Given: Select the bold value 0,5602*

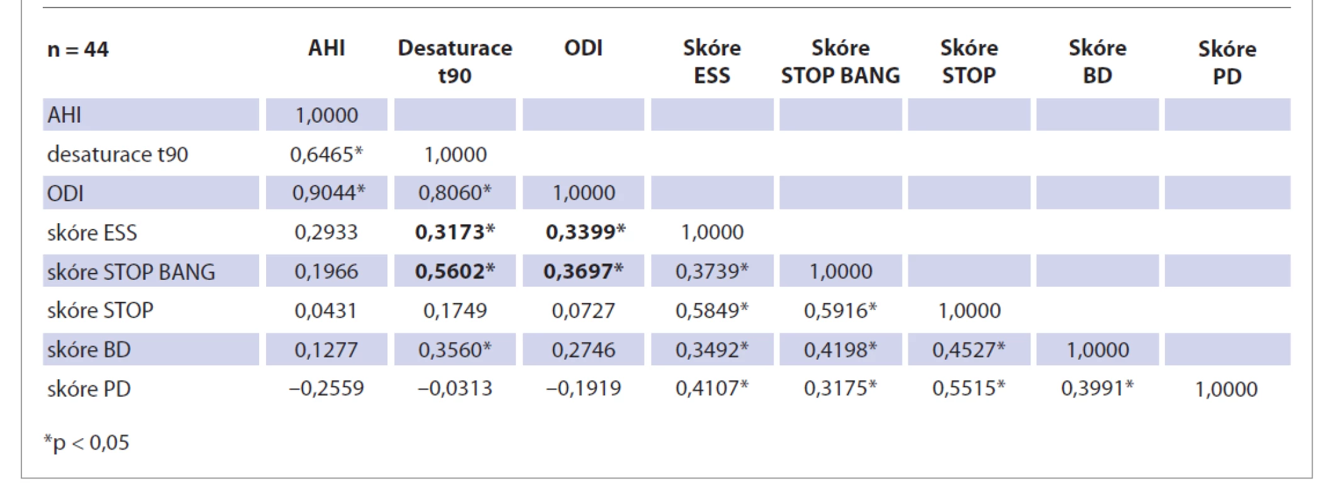Looking at the screenshot, I should click(x=455, y=271).
